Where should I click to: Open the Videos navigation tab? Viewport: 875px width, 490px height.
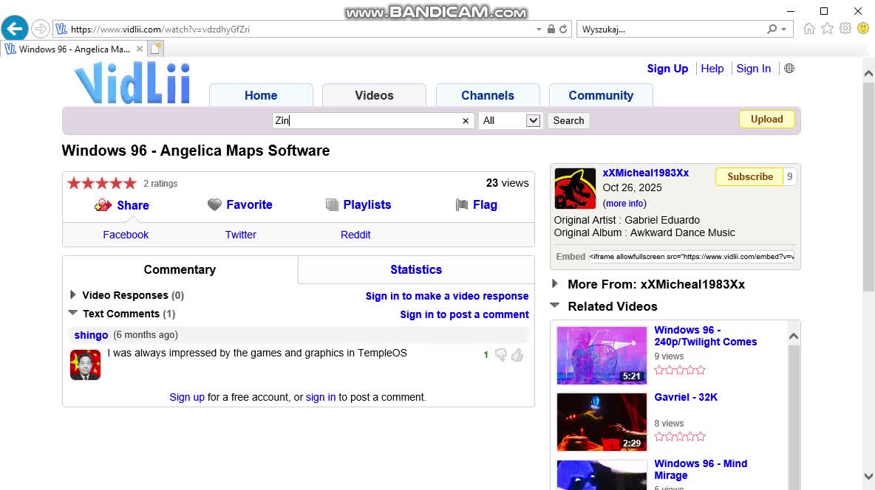(x=374, y=95)
